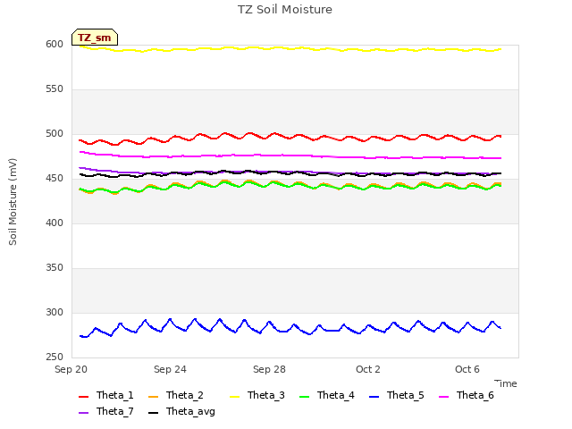572x429 pixels.
Task: Toggle Theta_2 series in legend
Action: (x=176, y=395)
